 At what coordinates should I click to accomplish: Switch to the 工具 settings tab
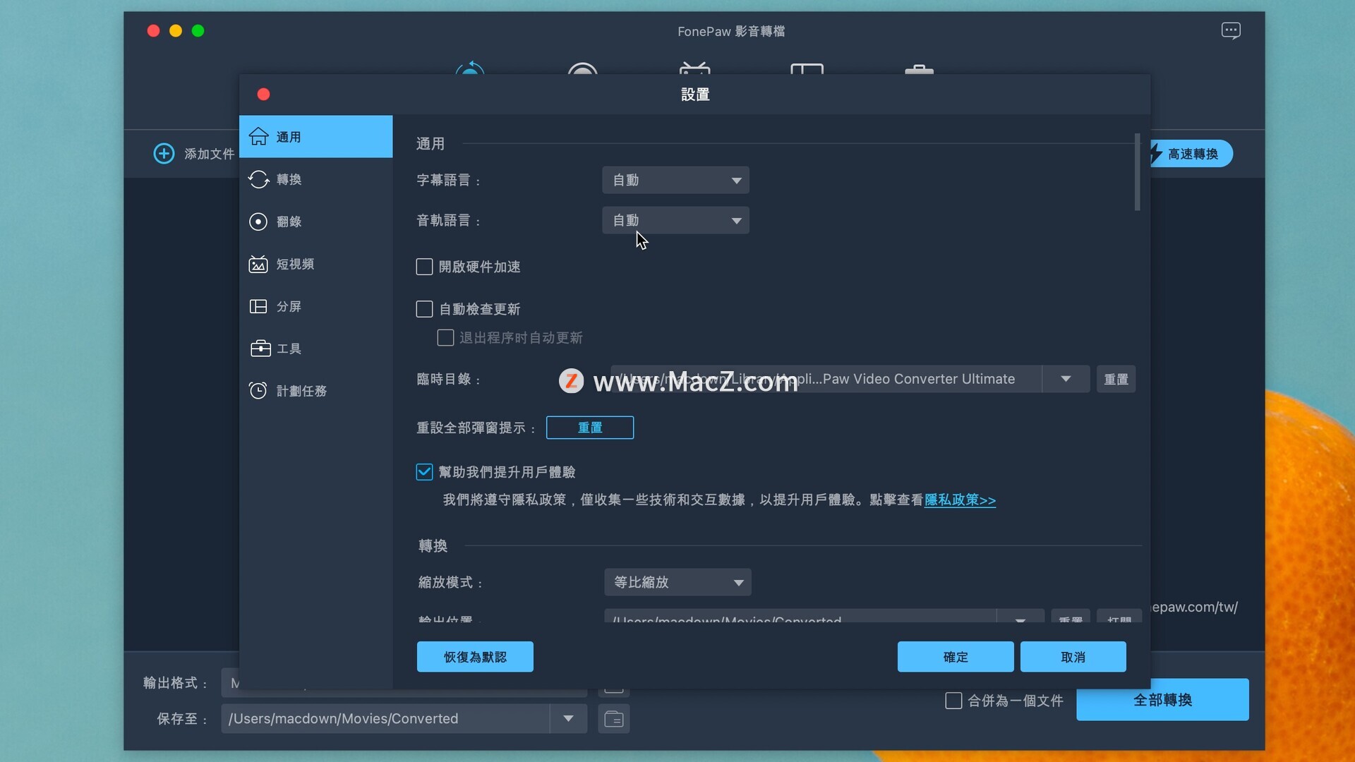tap(315, 349)
